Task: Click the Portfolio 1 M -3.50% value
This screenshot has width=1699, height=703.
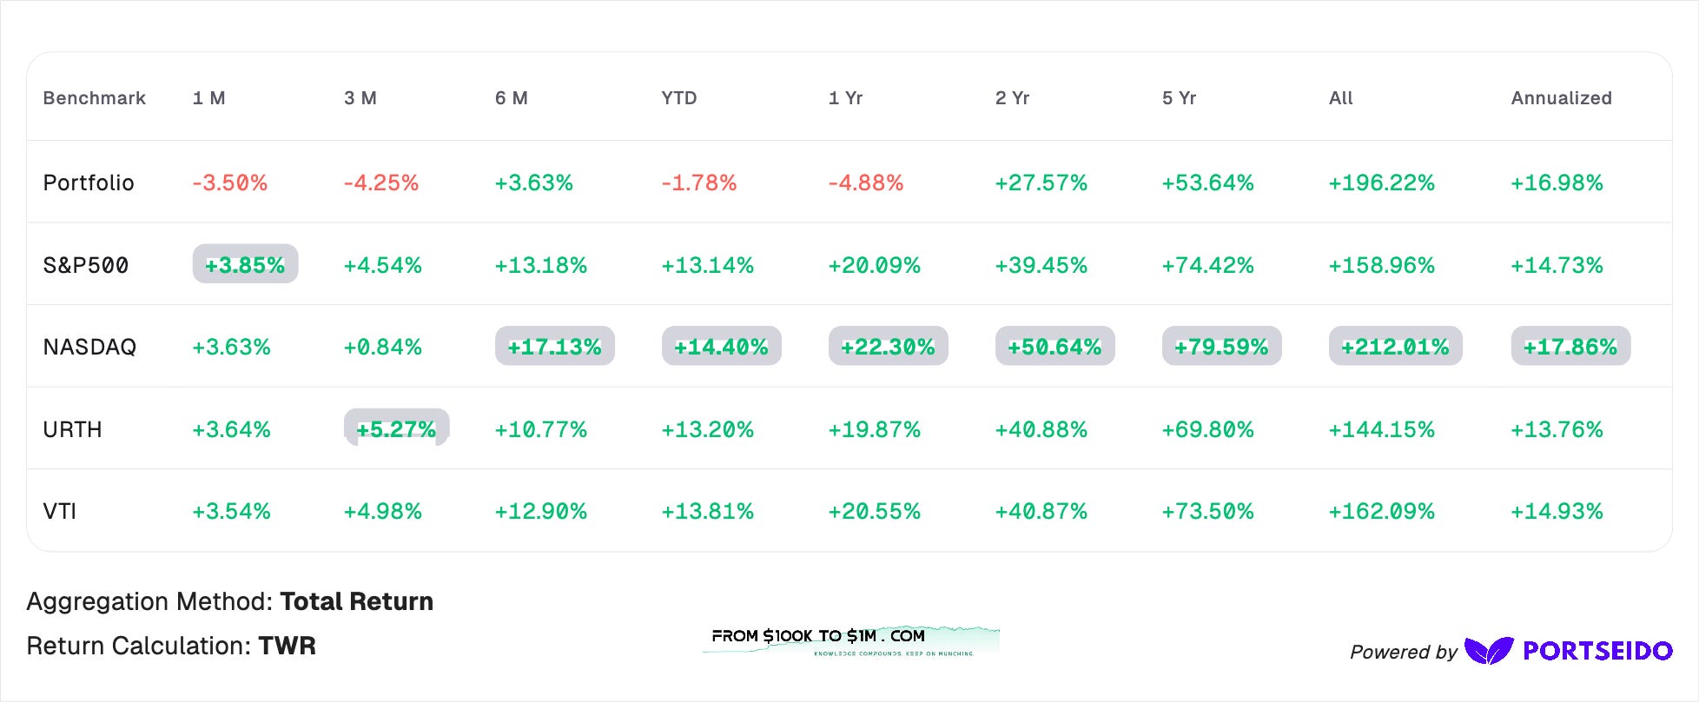Action: click(229, 182)
